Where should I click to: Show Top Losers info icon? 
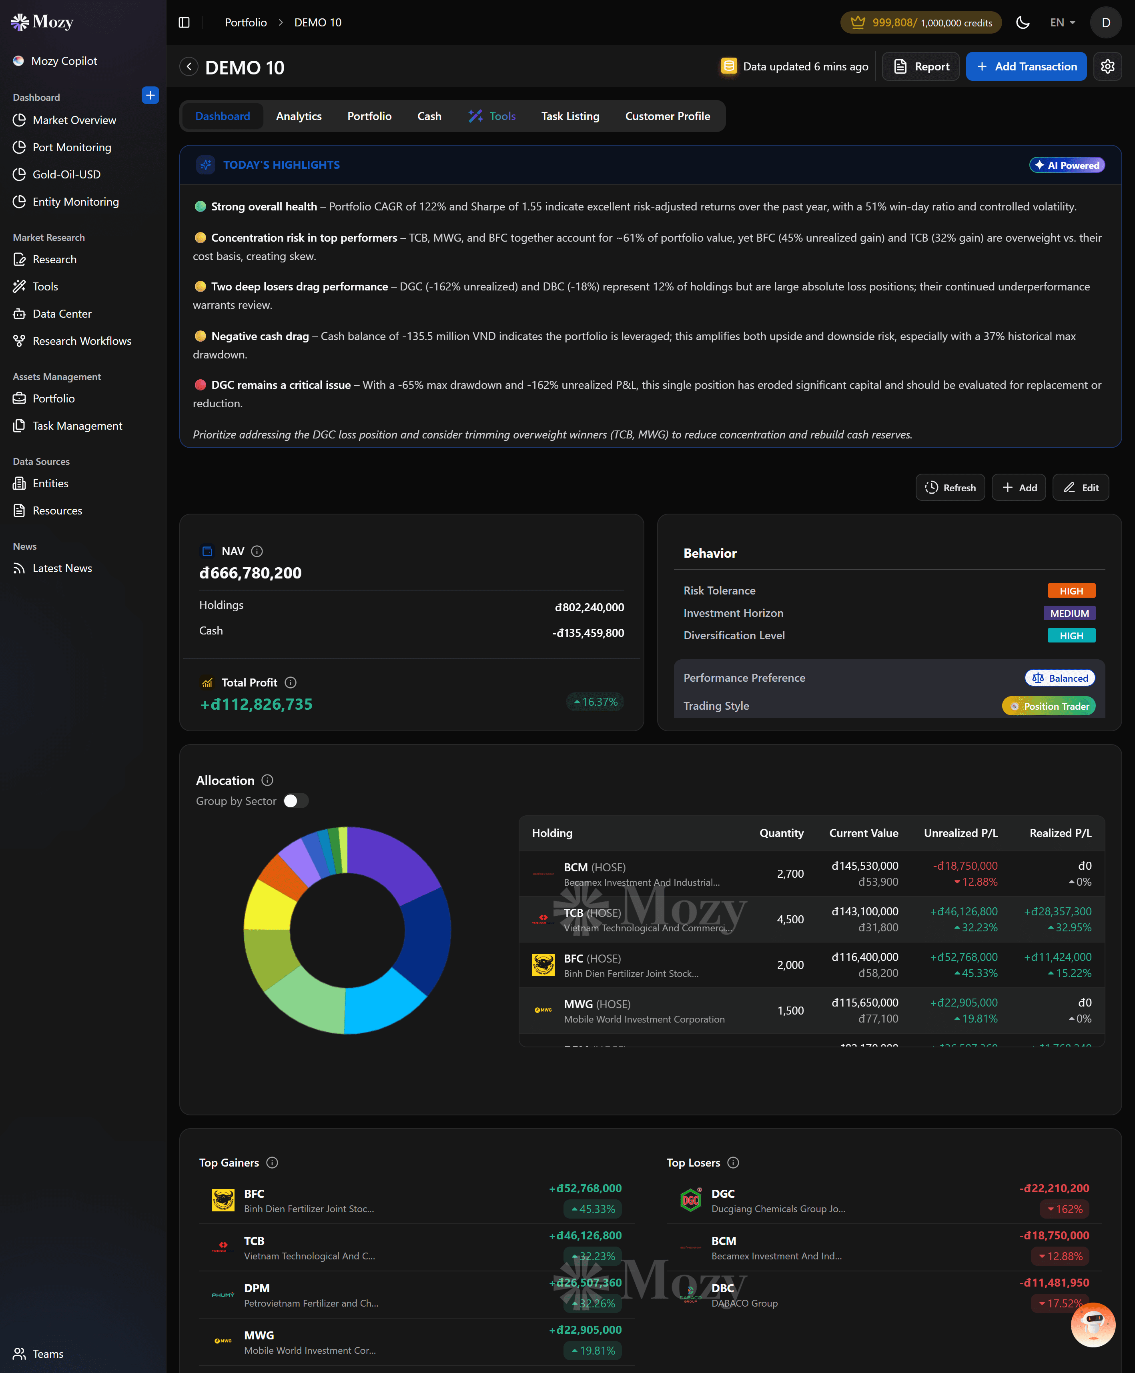(734, 1163)
